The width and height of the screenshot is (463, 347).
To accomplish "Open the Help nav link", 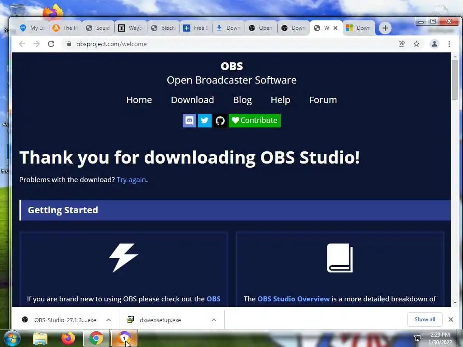I will (x=280, y=100).
